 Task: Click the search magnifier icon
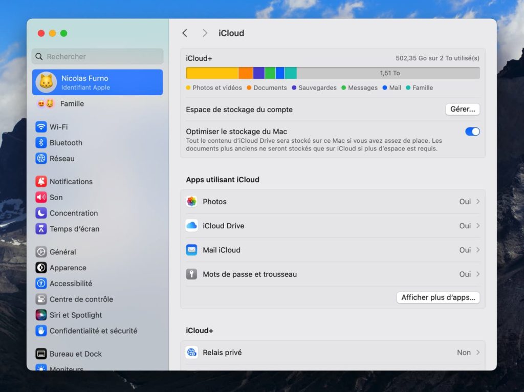pos(39,56)
